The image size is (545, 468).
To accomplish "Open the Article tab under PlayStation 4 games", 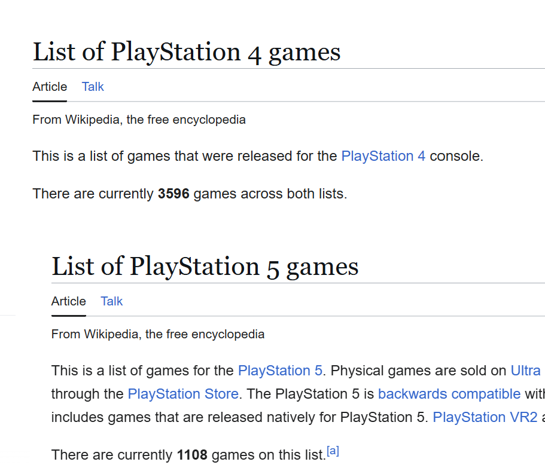I will (50, 87).
